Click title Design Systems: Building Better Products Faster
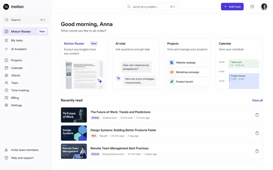The width and height of the screenshot is (273, 170). click(x=123, y=130)
